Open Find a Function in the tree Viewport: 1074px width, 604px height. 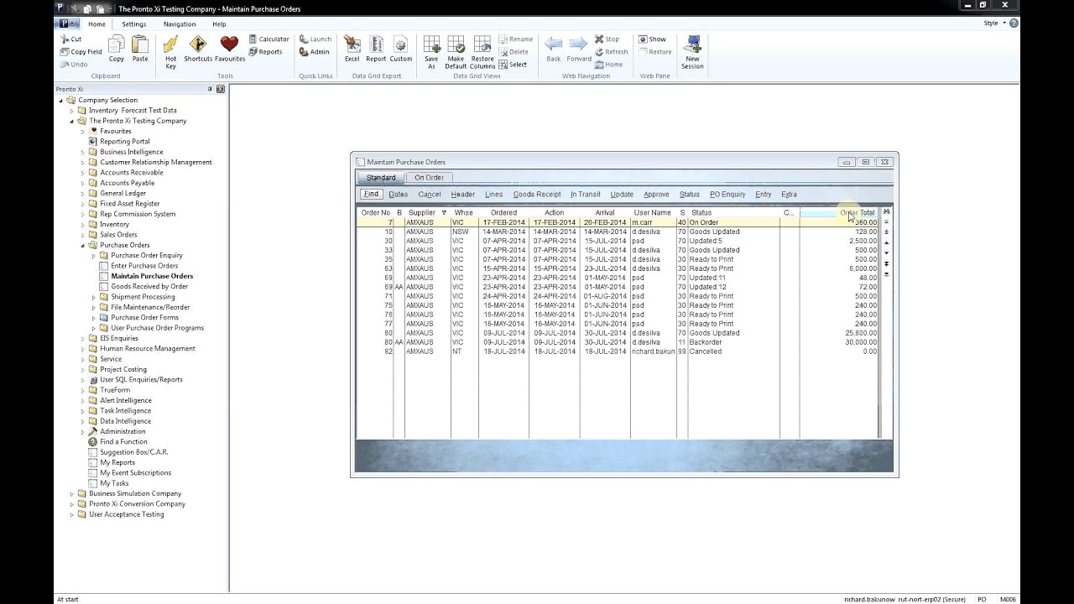123,442
